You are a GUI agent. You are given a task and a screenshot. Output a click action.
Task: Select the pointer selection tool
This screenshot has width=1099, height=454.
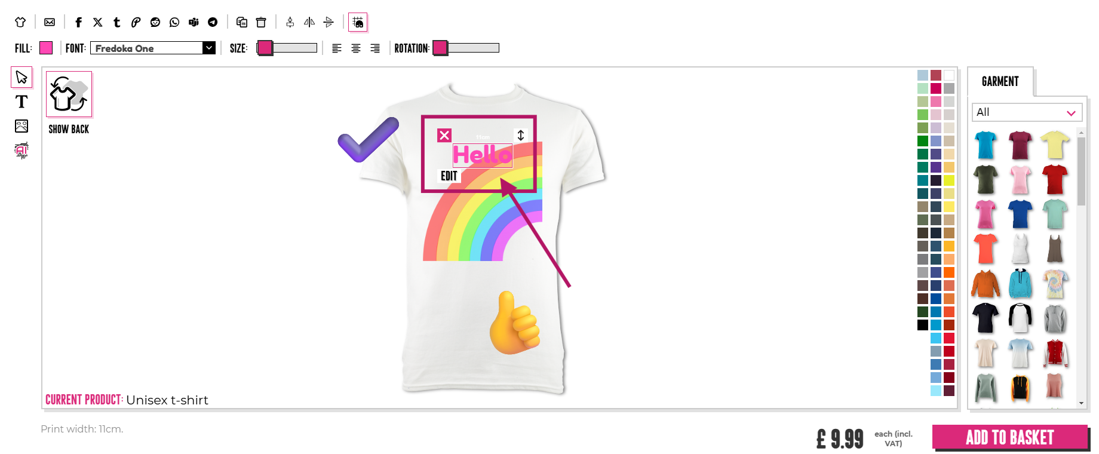click(22, 77)
